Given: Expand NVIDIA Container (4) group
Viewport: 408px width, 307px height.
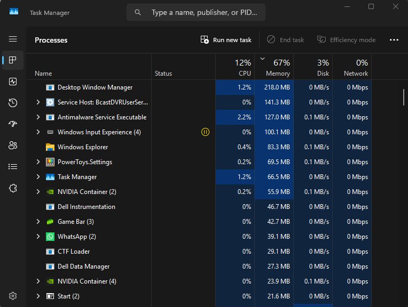Looking at the screenshot, I should (38, 281).
